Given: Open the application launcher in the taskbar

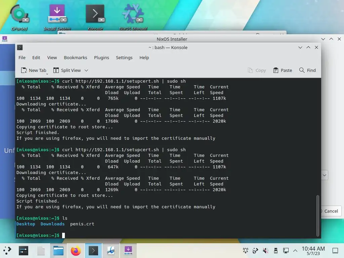Looking at the screenshot, I should coord(7,251).
